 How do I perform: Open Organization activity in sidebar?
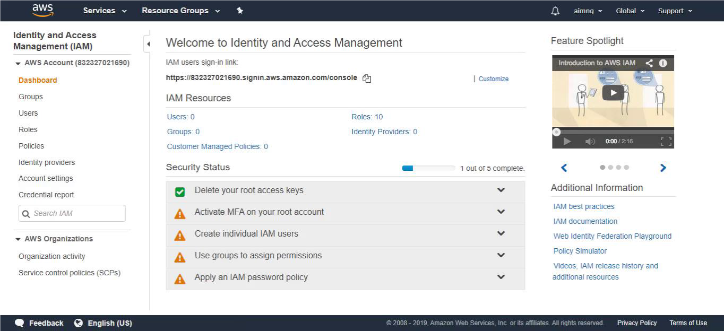pos(52,256)
